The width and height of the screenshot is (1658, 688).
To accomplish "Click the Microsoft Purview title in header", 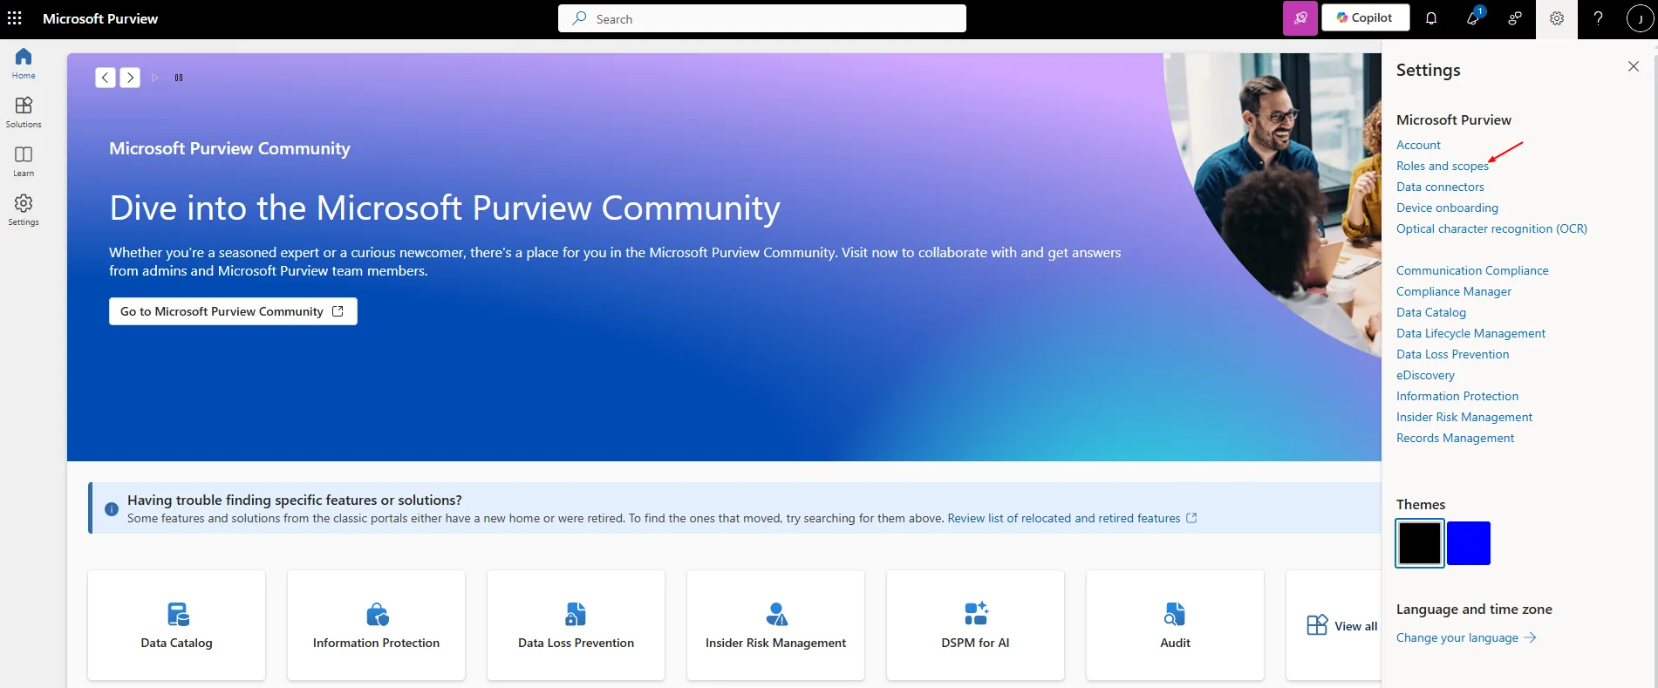I will [100, 18].
